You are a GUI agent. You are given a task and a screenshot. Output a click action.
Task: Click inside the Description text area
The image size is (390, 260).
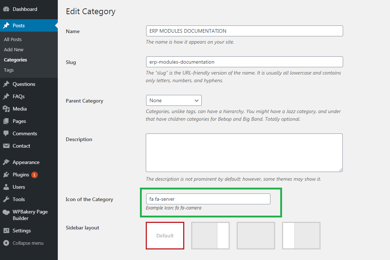point(244,152)
